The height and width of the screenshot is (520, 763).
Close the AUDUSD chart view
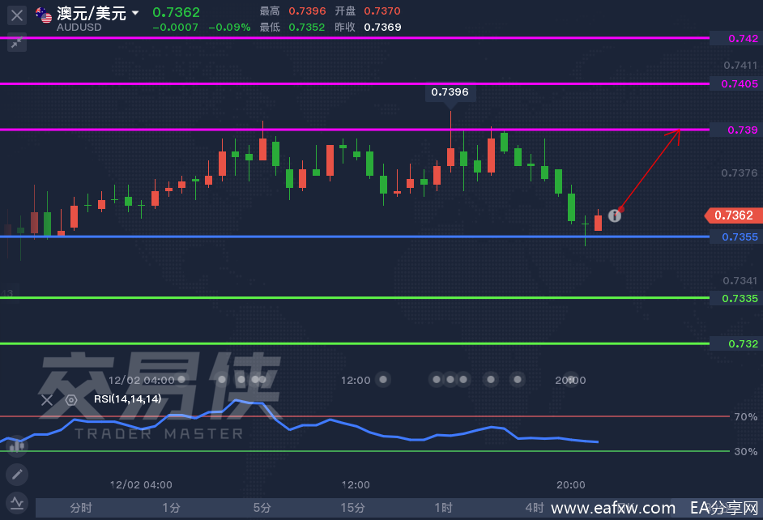click(x=17, y=15)
